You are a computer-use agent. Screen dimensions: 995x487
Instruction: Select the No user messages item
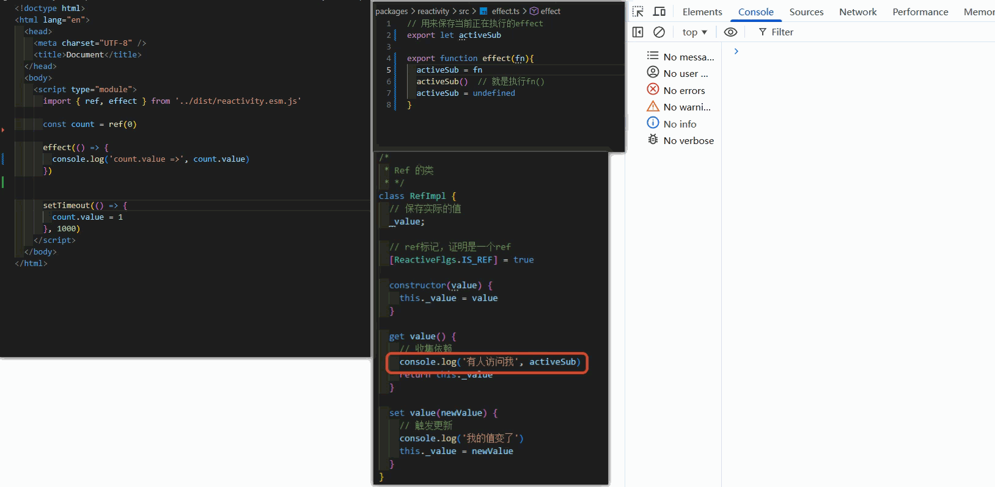(678, 73)
